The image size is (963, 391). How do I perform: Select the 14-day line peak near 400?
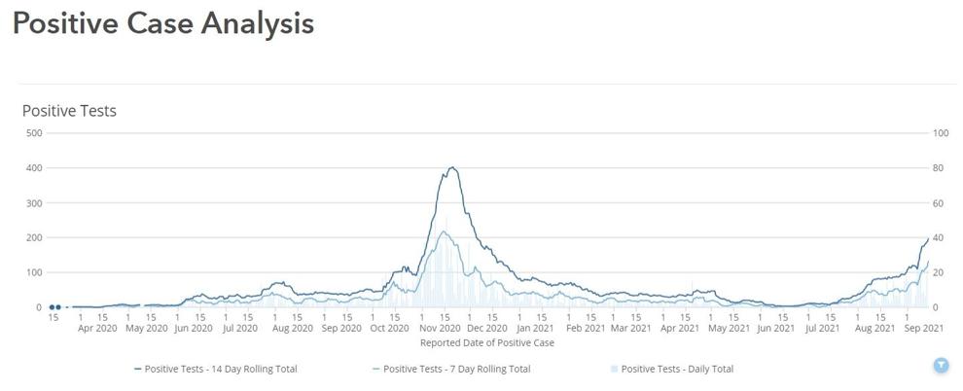[x=452, y=167]
